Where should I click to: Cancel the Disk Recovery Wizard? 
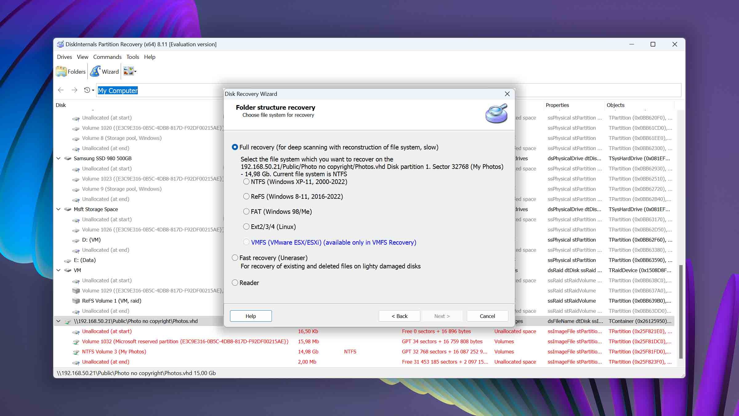click(x=487, y=316)
